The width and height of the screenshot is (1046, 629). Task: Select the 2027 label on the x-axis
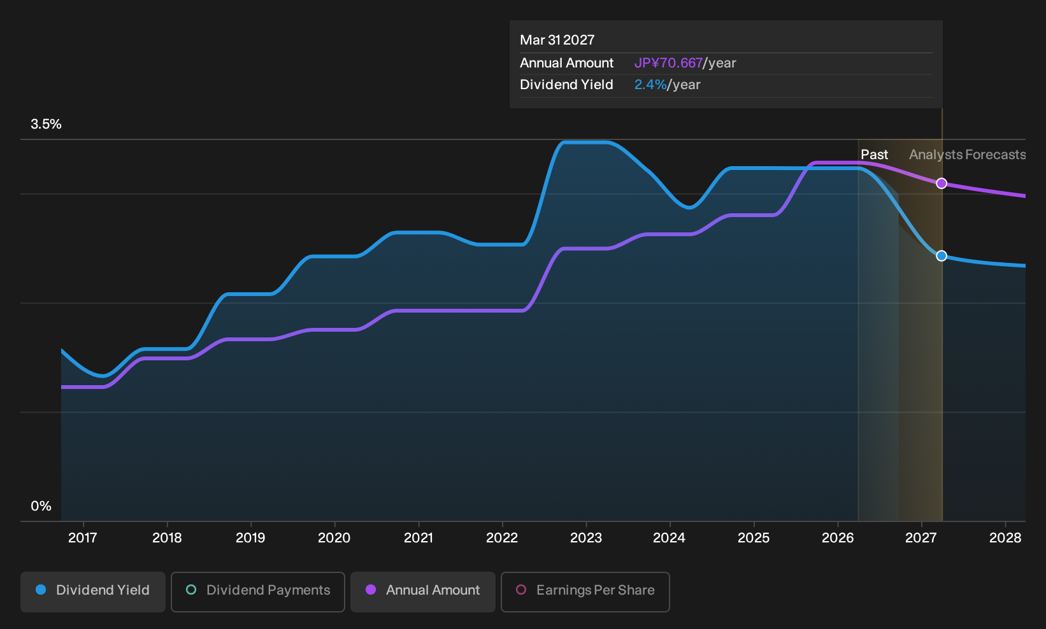click(x=921, y=538)
